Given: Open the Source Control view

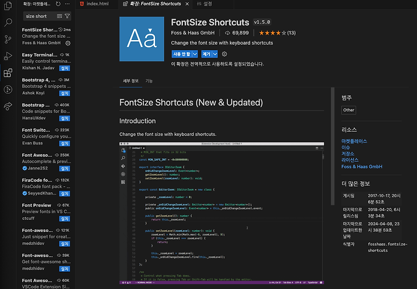Looking at the screenshot, I should tap(8, 39).
